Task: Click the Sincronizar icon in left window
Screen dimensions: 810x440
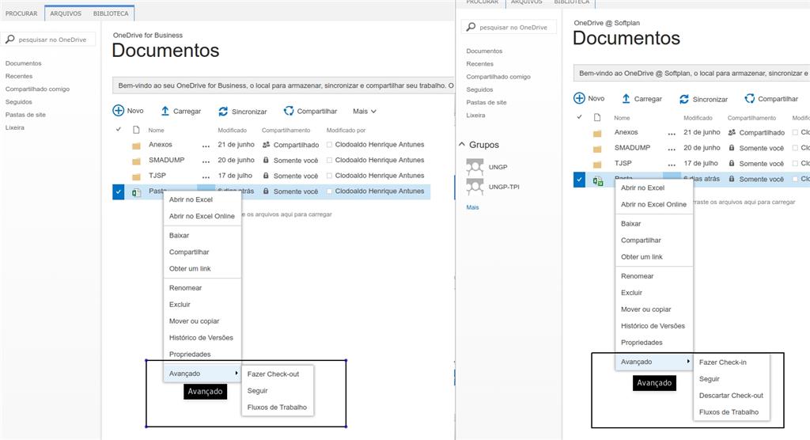Action: tap(223, 111)
